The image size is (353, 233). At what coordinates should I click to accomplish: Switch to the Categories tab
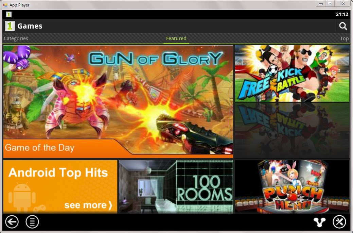[x=16, y=38]
